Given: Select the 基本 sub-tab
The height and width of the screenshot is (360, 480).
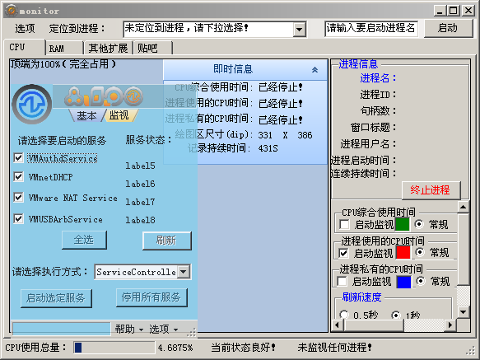Looking at the screenshot, I should (86, 115).
